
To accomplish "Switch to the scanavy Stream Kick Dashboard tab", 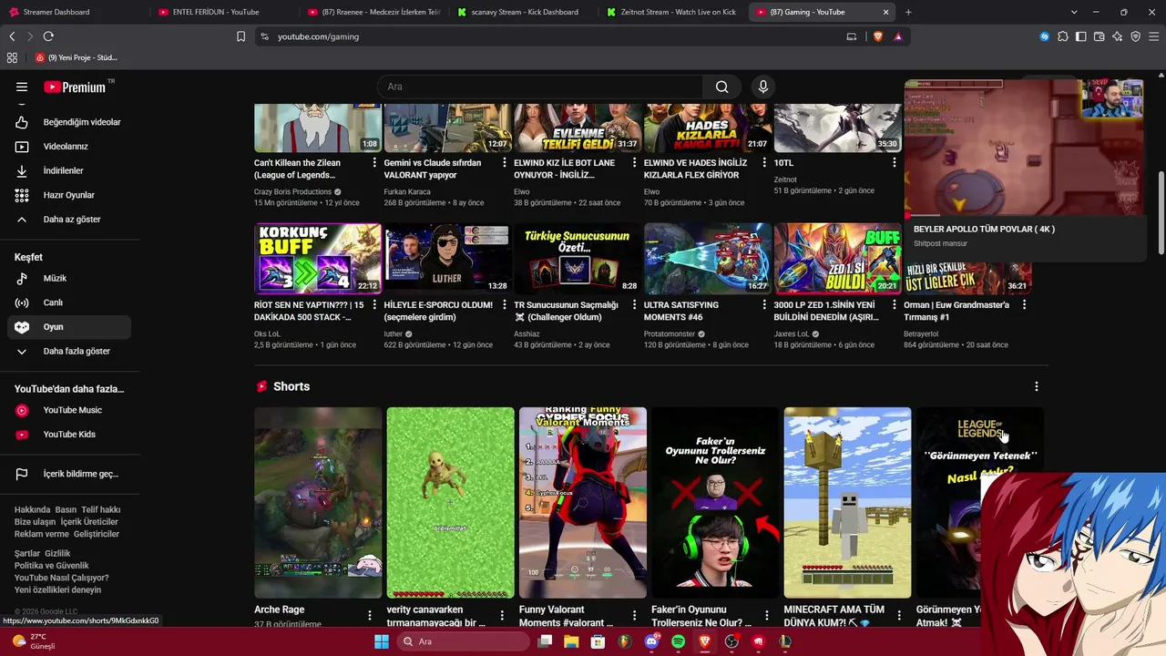I will pyautogui.click(x=522, y=12).
